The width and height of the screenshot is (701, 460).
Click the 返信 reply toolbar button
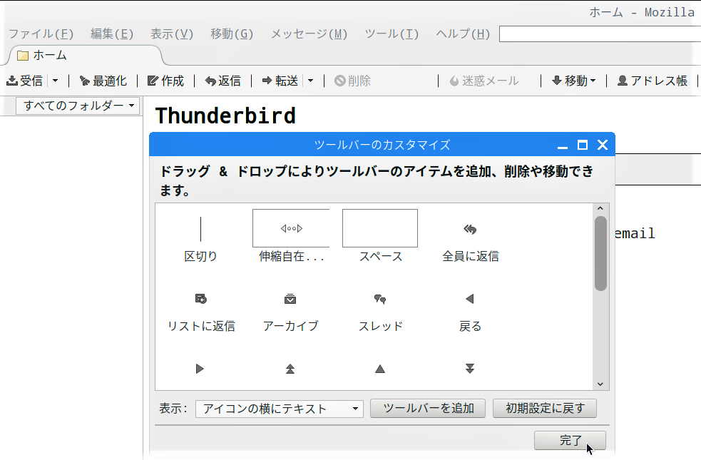(223, 81)
